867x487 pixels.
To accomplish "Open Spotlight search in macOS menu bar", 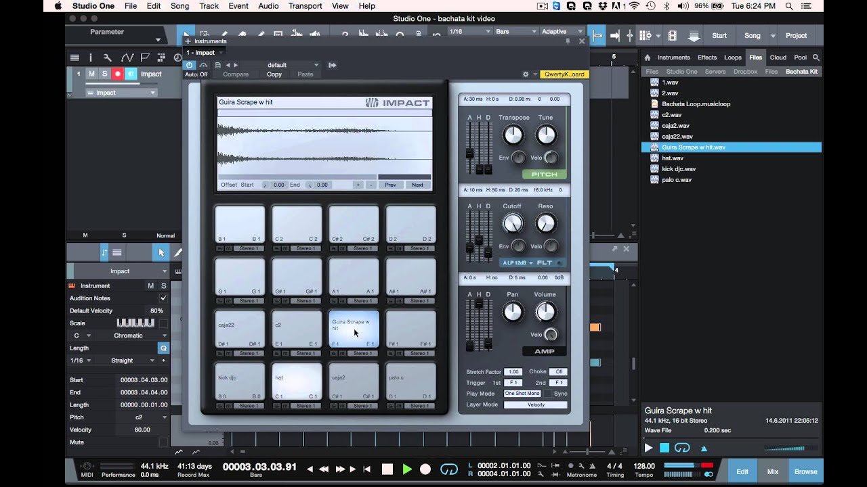I will pyautogui.click(x=788, y=6).
